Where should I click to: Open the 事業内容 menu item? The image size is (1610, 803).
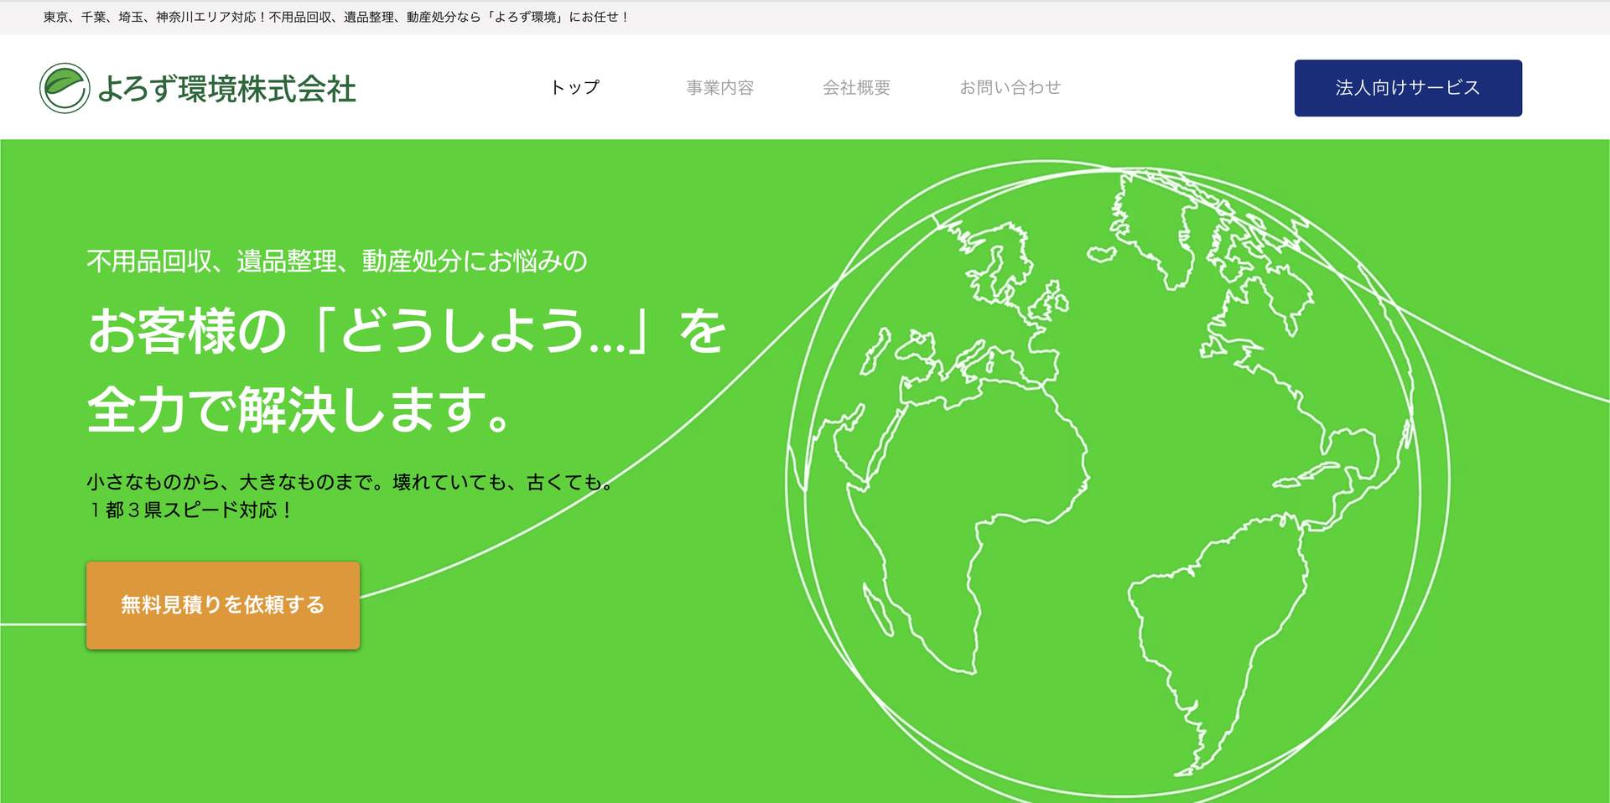click(x=719, y=87)
